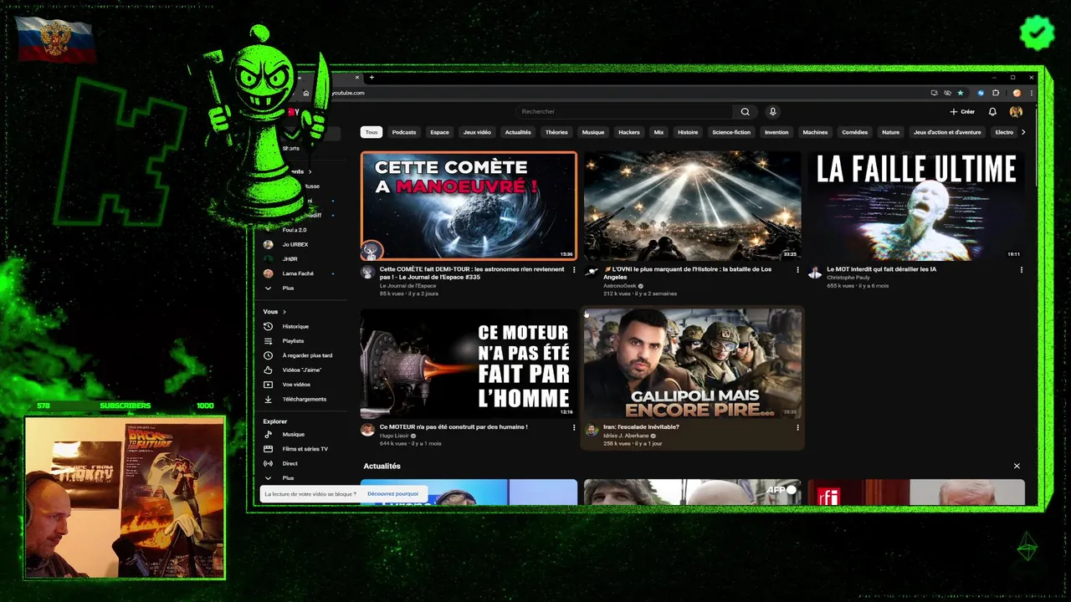Open Playlists in the sidebar

click(293, 341)
